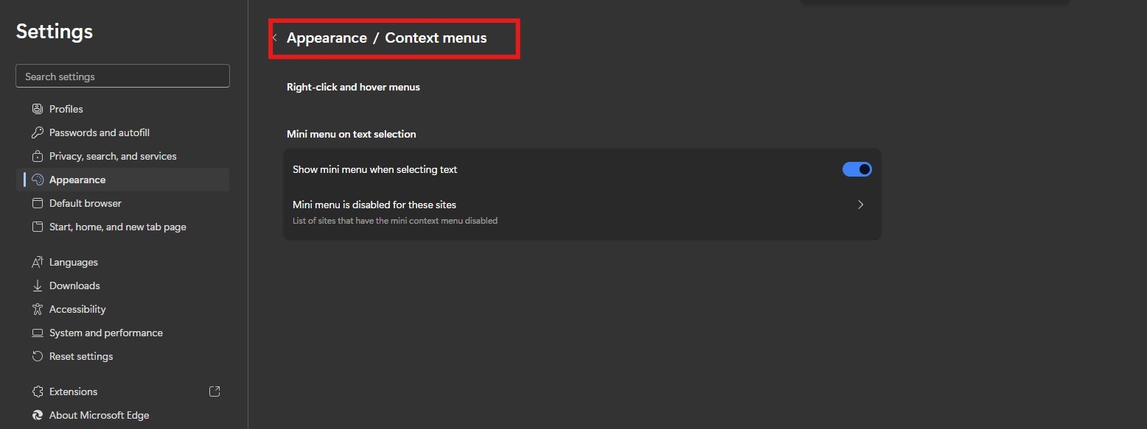This screenshot has height=429, width=1147.
Task: Click the Appearance breadcrumb link
Action: pos(327,38)
